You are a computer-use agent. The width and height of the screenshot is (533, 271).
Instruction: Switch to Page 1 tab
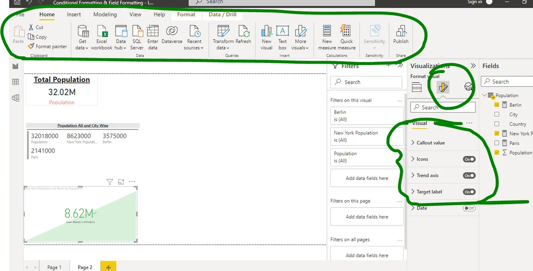click(54, 267)
